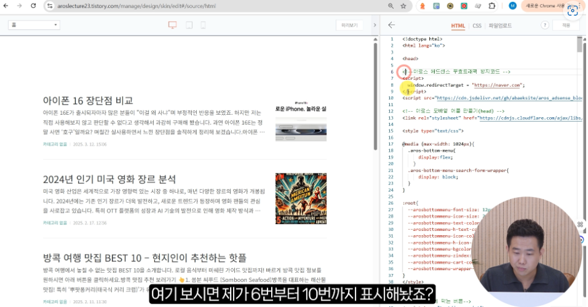The image size is (588, 307).
Task: Click <!doctype html> on line 1
Action: (422, 39)
